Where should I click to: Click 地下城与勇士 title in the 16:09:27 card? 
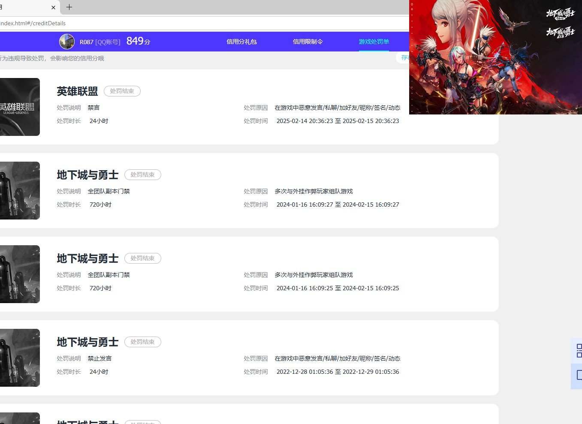tap(87, 175)
